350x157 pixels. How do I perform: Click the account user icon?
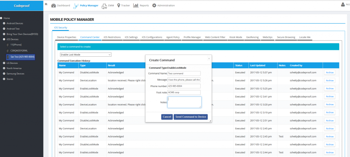pyautogui.click(x=343, y=4)
